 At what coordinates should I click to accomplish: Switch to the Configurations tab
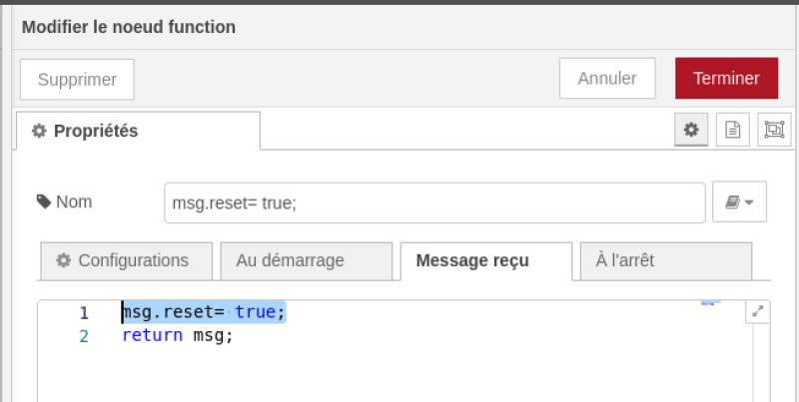click(126, 260)
